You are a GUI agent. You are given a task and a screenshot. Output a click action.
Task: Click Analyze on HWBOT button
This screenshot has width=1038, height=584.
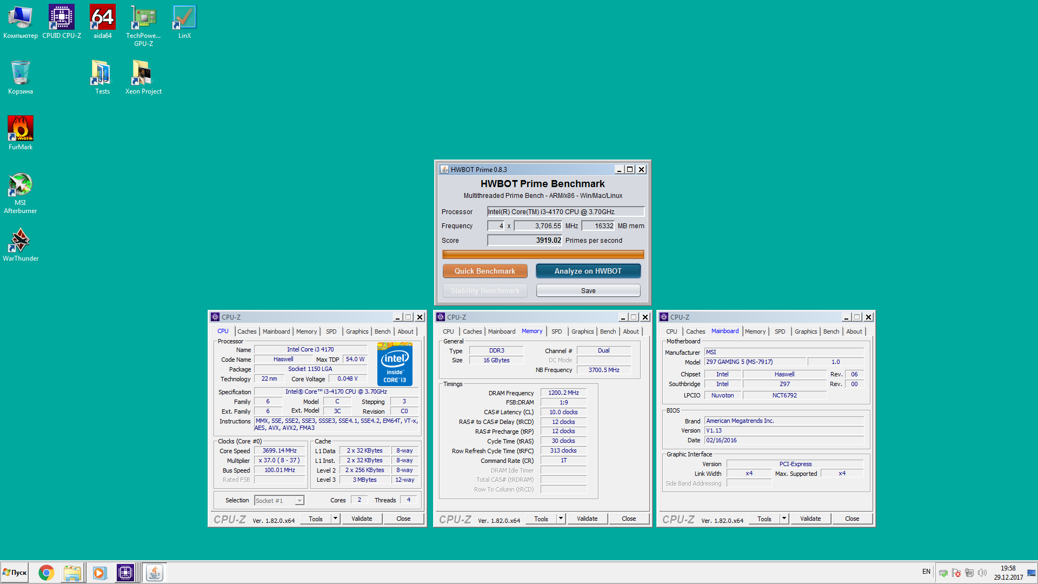click(x=588, y=271)
